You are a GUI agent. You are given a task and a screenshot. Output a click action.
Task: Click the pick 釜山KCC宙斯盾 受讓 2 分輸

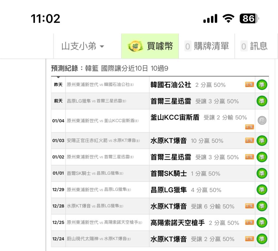198,117
